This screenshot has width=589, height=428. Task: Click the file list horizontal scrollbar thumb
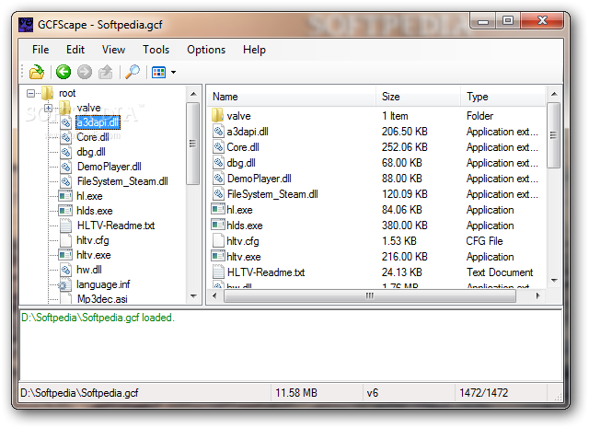pyautogui.click(x=370, y=295)
